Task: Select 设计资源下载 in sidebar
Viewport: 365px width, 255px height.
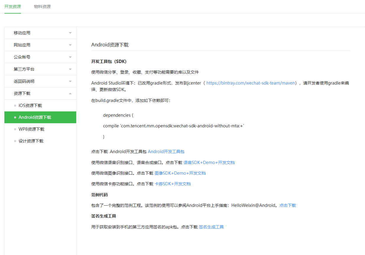Action: pos(40,141)
